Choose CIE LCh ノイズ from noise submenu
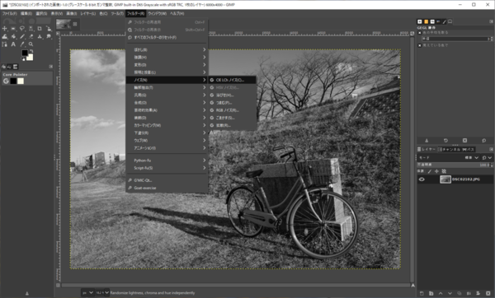This screenshot has width=495, height=298. (x=233, y=80)
